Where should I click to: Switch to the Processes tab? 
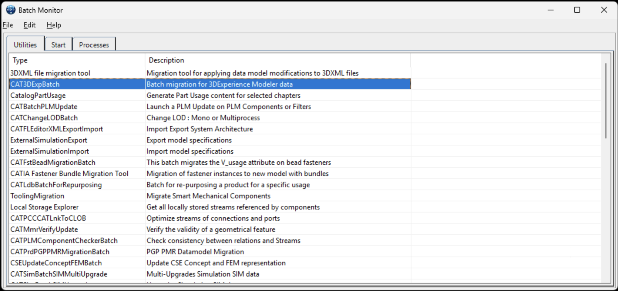(x=94, y=45)
